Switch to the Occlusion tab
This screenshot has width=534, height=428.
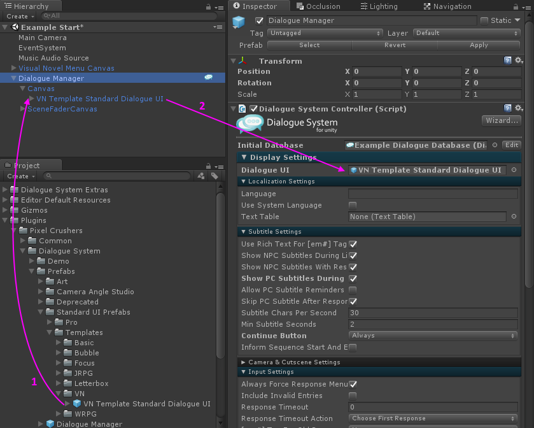tap(318, 6)
